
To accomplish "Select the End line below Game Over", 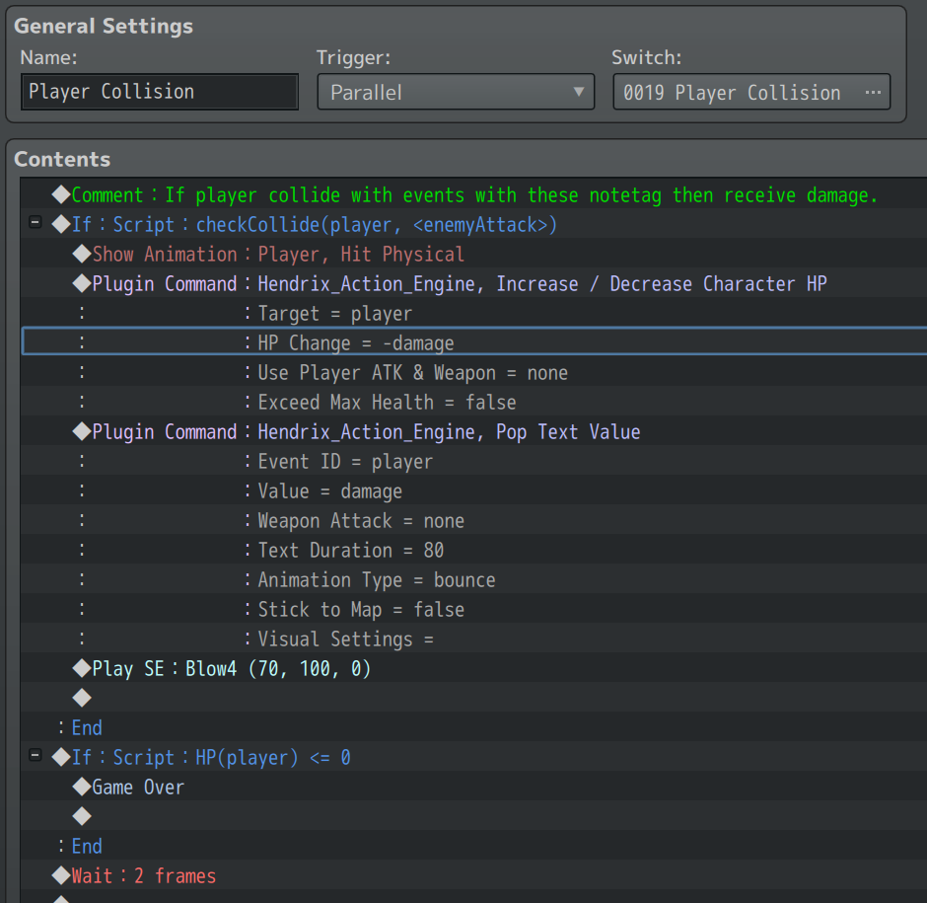I will tap(473, 846).
